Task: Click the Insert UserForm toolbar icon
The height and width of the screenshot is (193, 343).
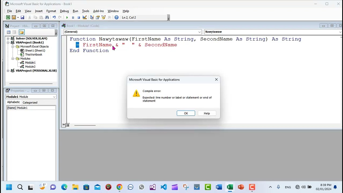Action: click(14, 17)
